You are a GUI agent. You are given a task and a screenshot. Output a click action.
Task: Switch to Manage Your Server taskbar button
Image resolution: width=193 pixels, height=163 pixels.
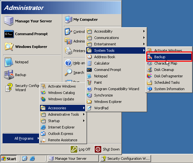[73, 159]
